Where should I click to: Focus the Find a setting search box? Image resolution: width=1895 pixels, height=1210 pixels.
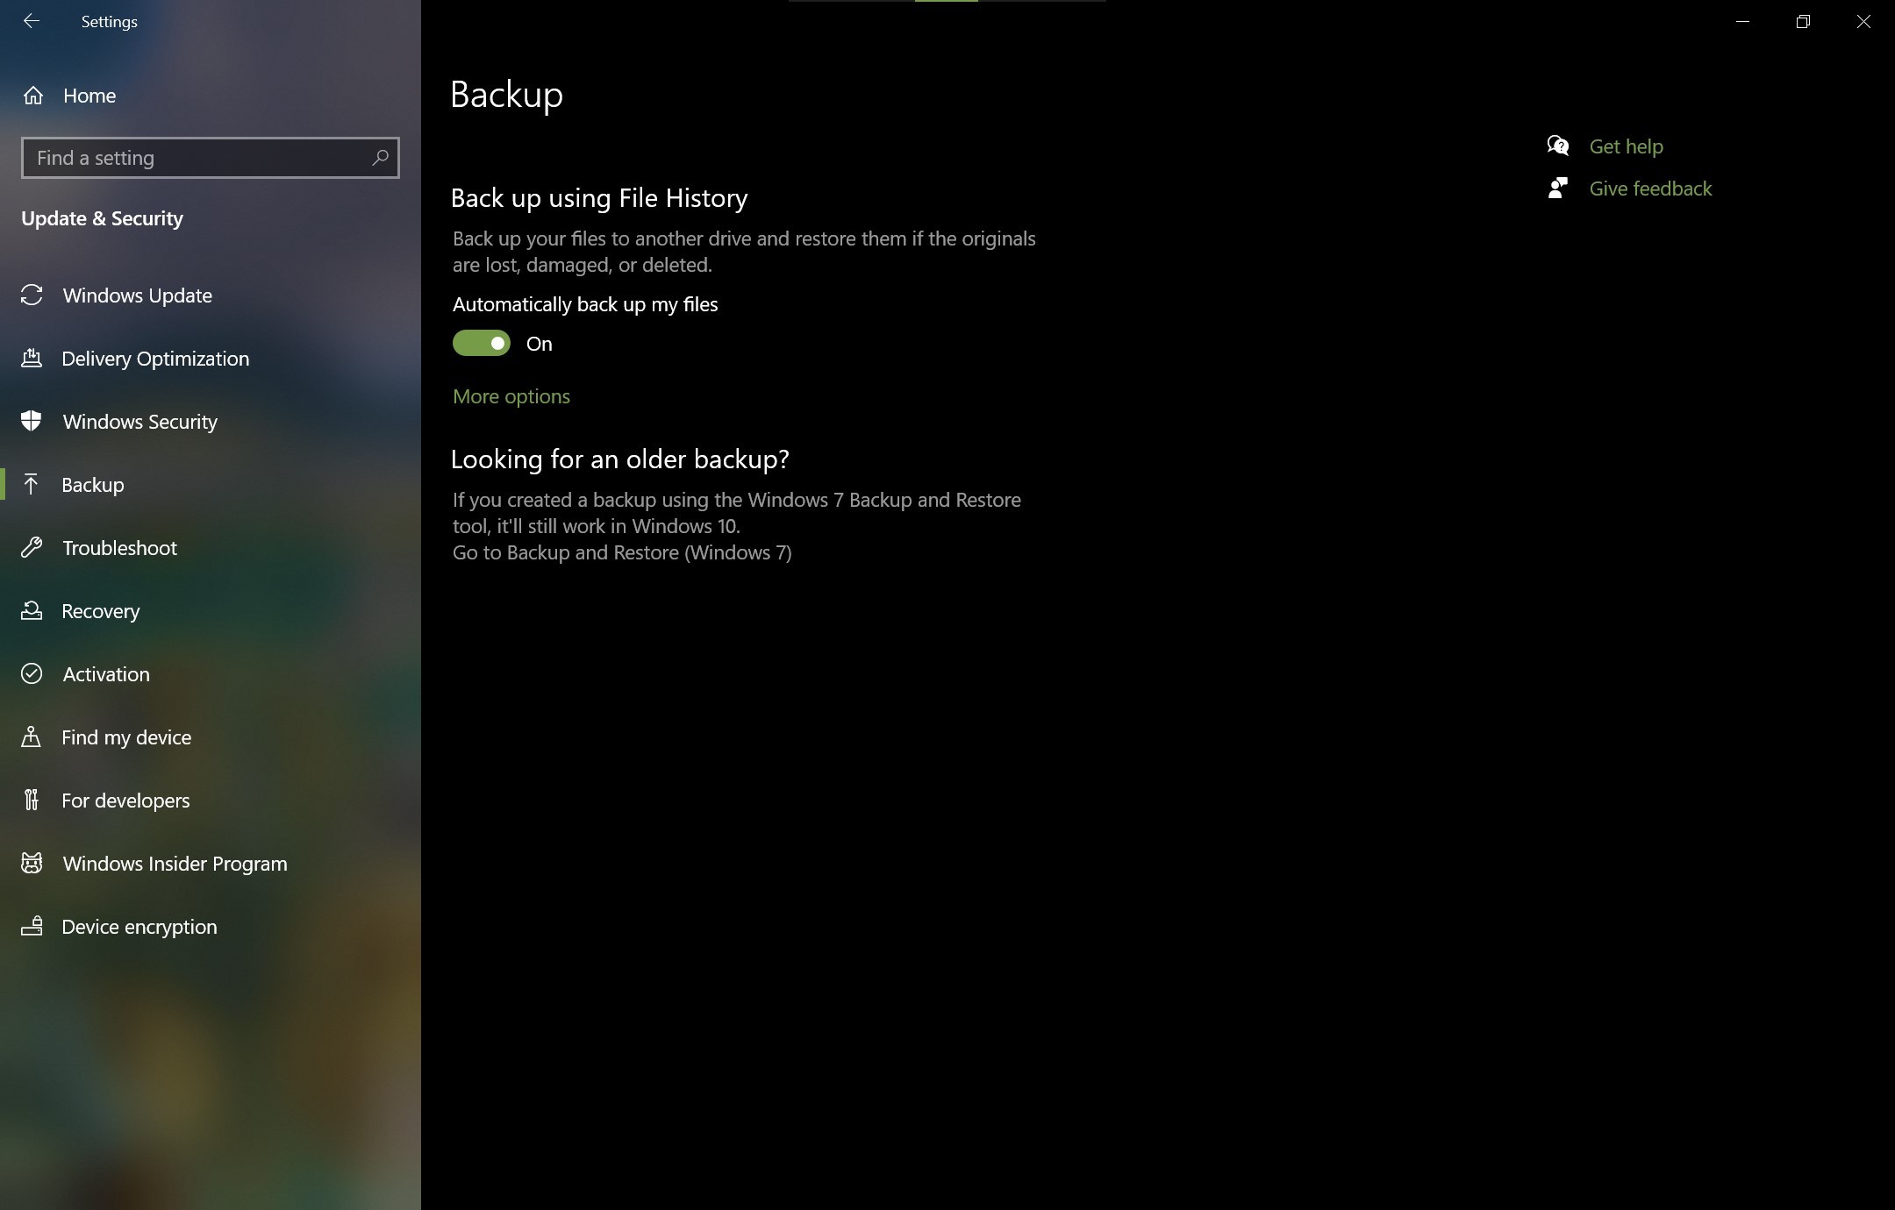tap(211, 158)
